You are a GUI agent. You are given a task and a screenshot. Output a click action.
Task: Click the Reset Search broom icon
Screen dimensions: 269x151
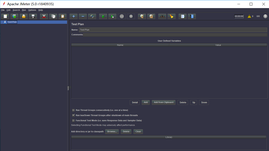point(171,16)
